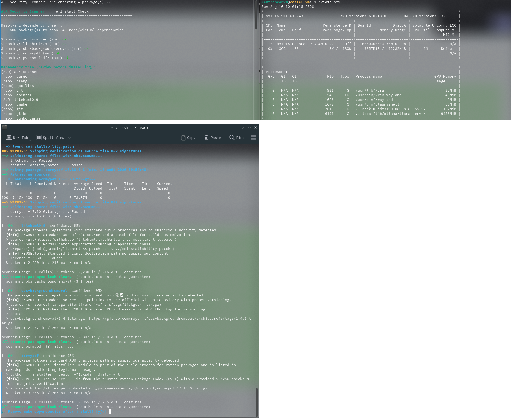Click the '/usr/bin/Xwayland' process row

pos(361,100)
